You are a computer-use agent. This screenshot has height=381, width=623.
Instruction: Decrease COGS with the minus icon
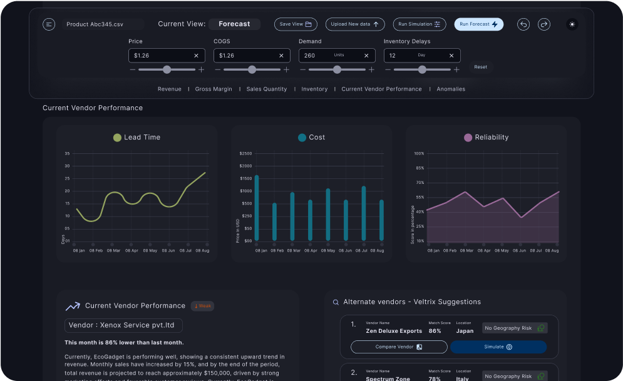(x=218, y=70)
